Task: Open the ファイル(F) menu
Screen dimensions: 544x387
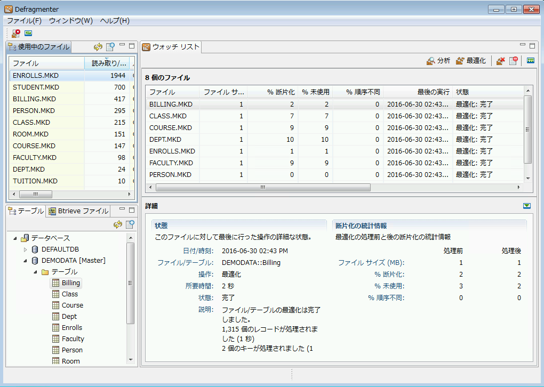Action: (x=24, y=21)
